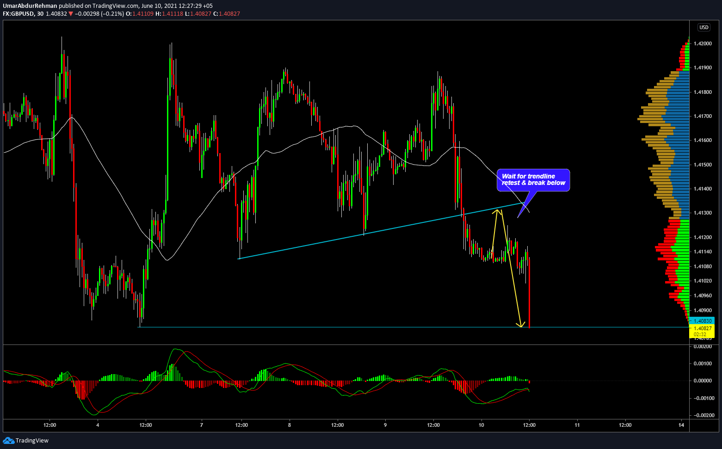Click the 1.41080 price axis label
Viewport: 722px width, 449px height.
point(702,266)
